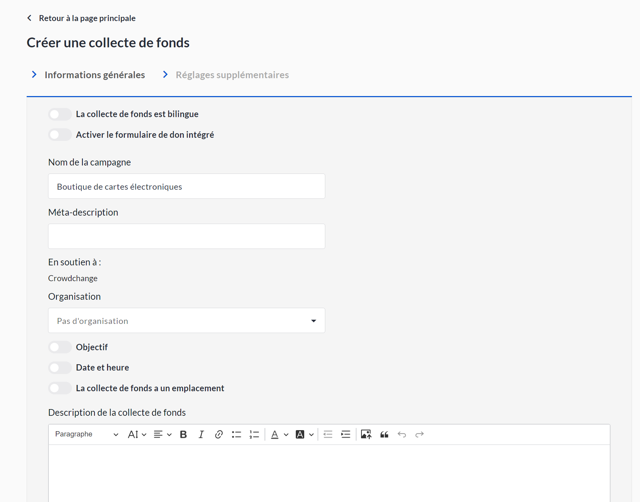Select the Informations générales tab
The image size is (640, 502).
pyautogui.click(x=94, y=75)
